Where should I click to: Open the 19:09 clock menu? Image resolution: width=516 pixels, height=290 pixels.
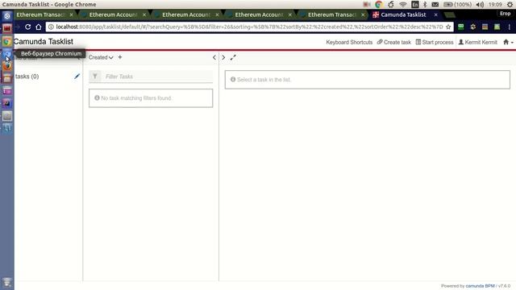pyautogui.click(x=495, y=5)
